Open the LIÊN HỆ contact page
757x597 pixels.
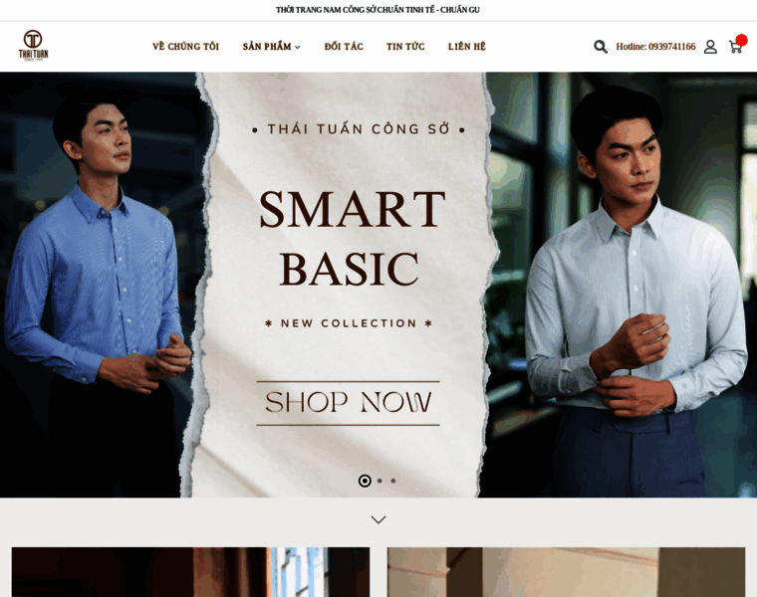click(x=467, y=47)
